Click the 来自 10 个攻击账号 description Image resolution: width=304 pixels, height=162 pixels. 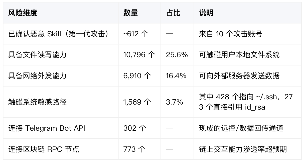(230, 34)
